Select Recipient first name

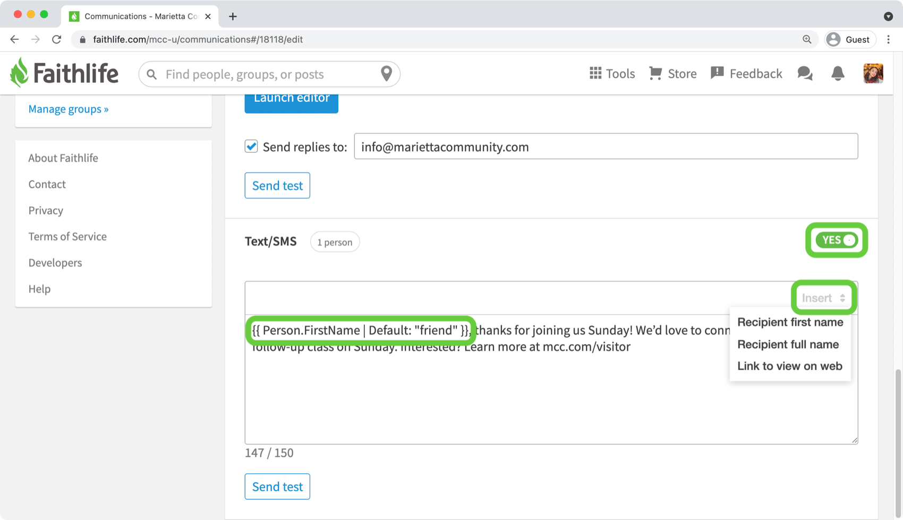click(790, 322)
